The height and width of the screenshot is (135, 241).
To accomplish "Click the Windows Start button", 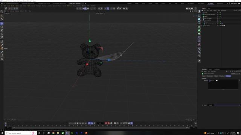I will point(2,133).
